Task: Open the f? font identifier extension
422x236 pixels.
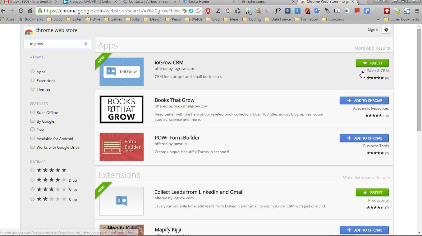Action: click(x=278, y=11)
